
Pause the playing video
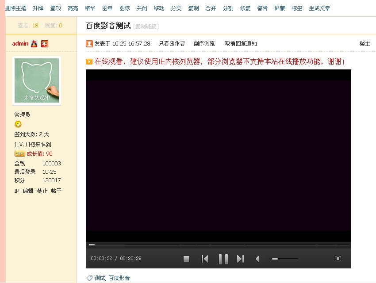tap(223, 259)
